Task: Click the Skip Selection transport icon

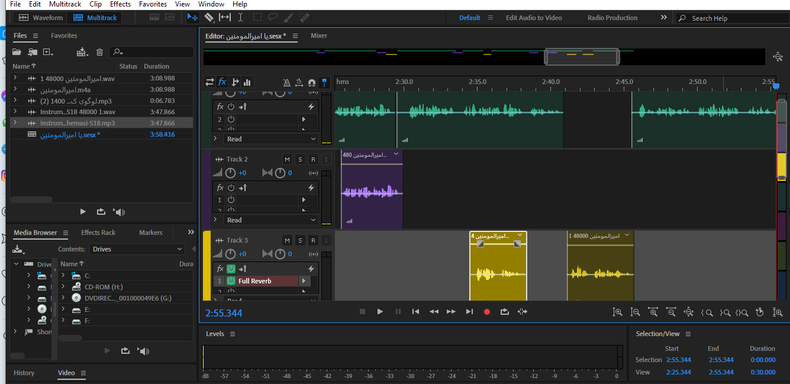Action: 523,312
